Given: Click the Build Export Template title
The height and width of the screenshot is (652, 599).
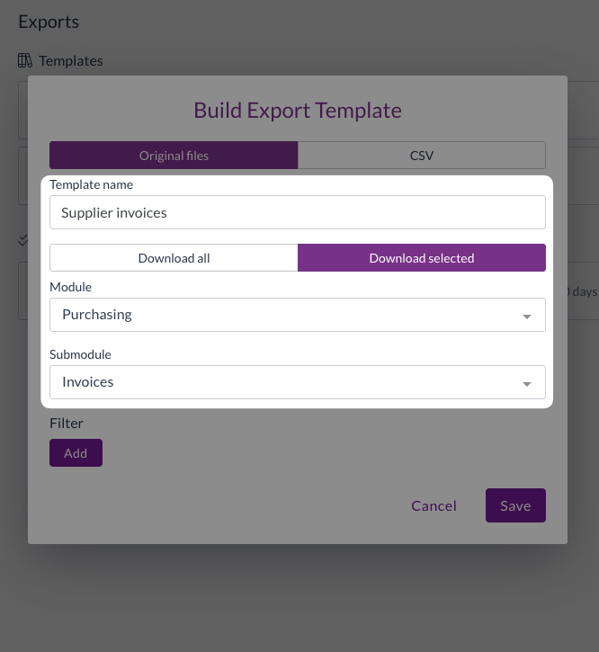Looking at the screenshot, I should tap(297, 111).
